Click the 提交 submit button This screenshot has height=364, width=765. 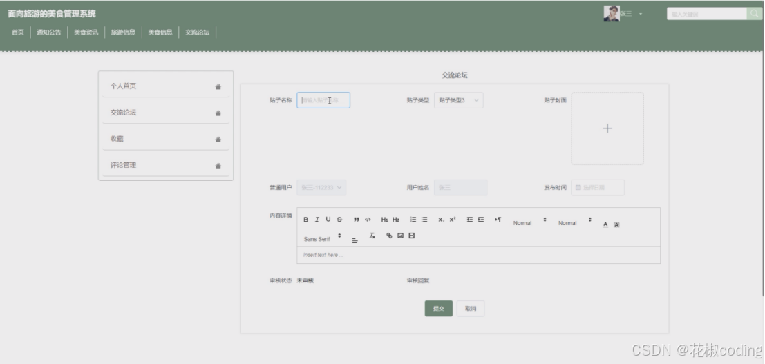(439, 308)
